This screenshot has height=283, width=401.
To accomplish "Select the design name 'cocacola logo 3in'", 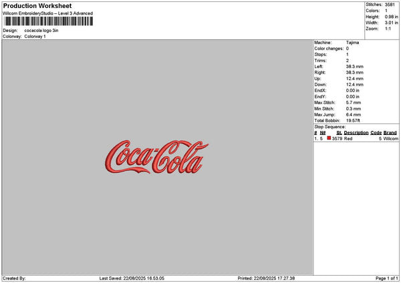I will coord(41,31).
